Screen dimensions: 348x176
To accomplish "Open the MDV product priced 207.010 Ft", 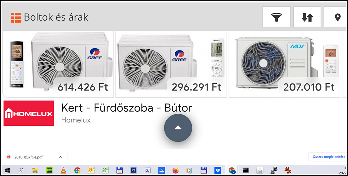I will (x=284, y=64).
